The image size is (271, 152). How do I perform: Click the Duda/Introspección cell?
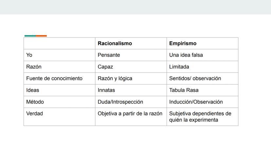point(120,102)
